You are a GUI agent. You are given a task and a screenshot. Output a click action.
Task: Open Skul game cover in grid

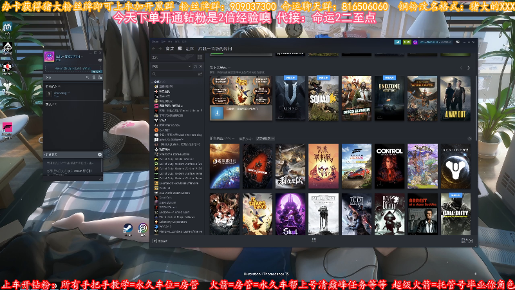point(290,214)
